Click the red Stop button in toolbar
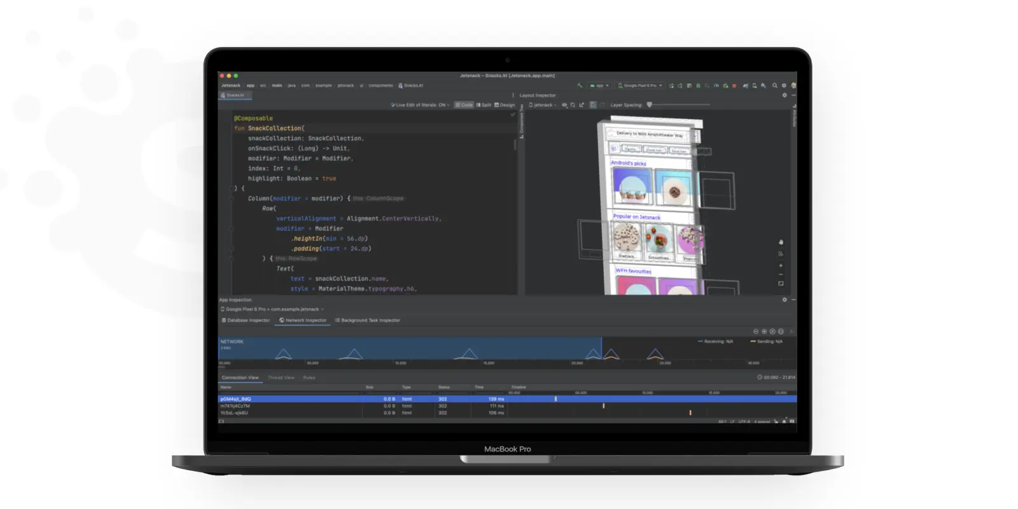This screenshot has width=1018, height=509. pyautogui.click(x=734, y=85)
